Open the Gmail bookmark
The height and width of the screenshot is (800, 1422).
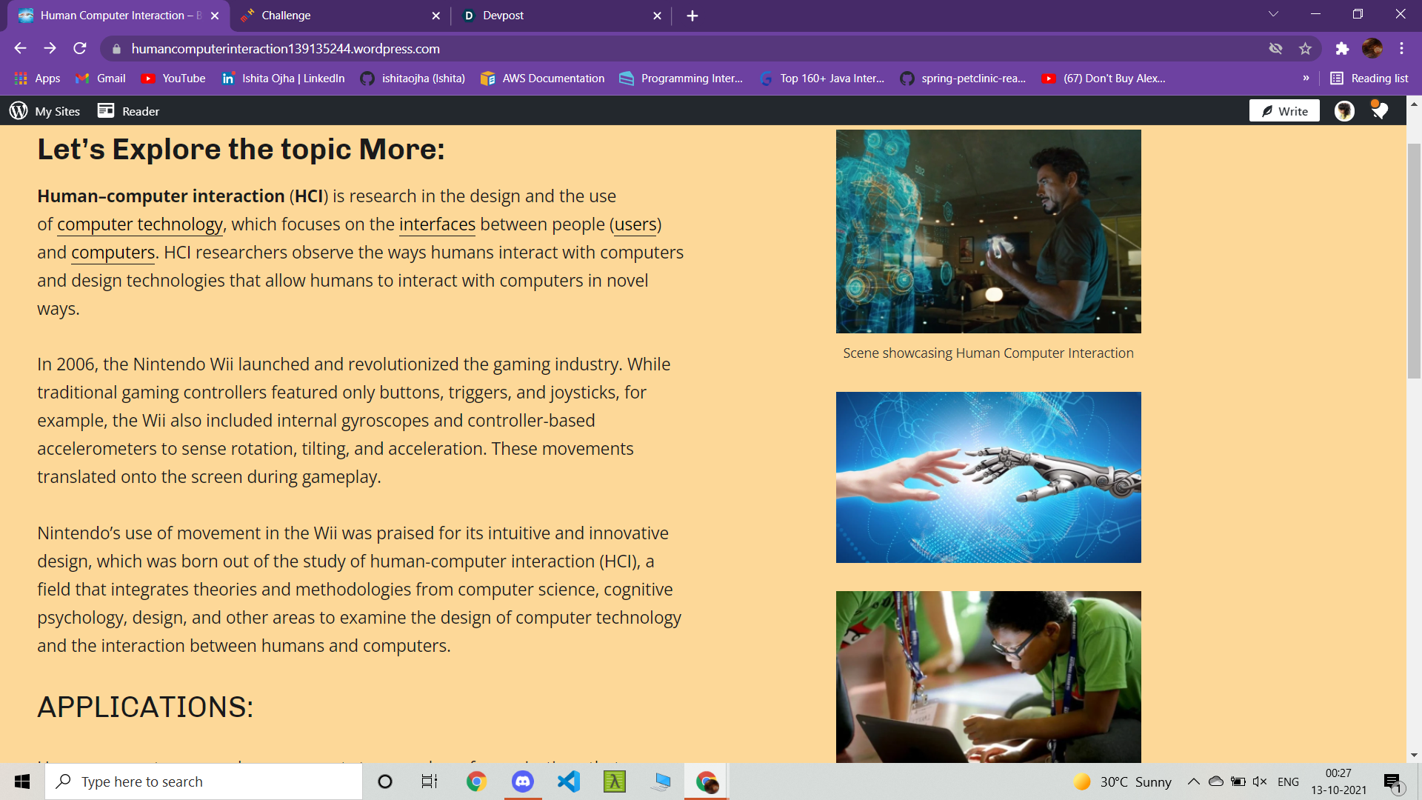point(100,78)
